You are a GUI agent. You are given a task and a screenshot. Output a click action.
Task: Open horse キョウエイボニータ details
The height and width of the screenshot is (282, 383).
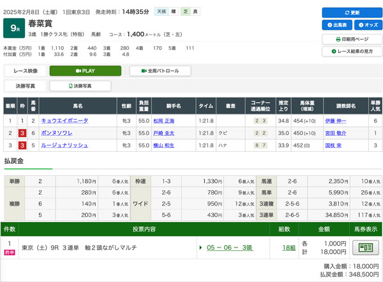coord(65,121)
